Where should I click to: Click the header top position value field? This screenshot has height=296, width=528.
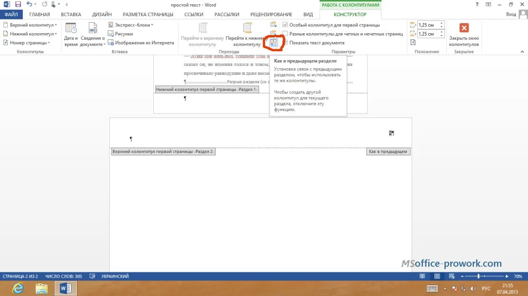click(x=428, y=25)
